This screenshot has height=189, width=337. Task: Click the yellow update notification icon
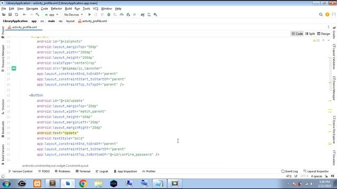[328, 15]
